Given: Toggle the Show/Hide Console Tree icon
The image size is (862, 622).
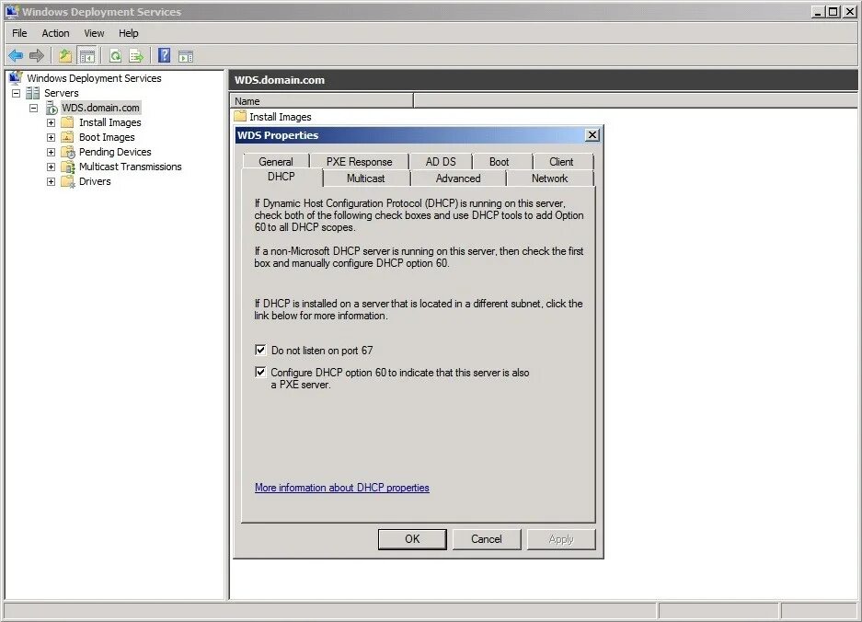Looking at the screenshot, I should (x=86, y=55).
